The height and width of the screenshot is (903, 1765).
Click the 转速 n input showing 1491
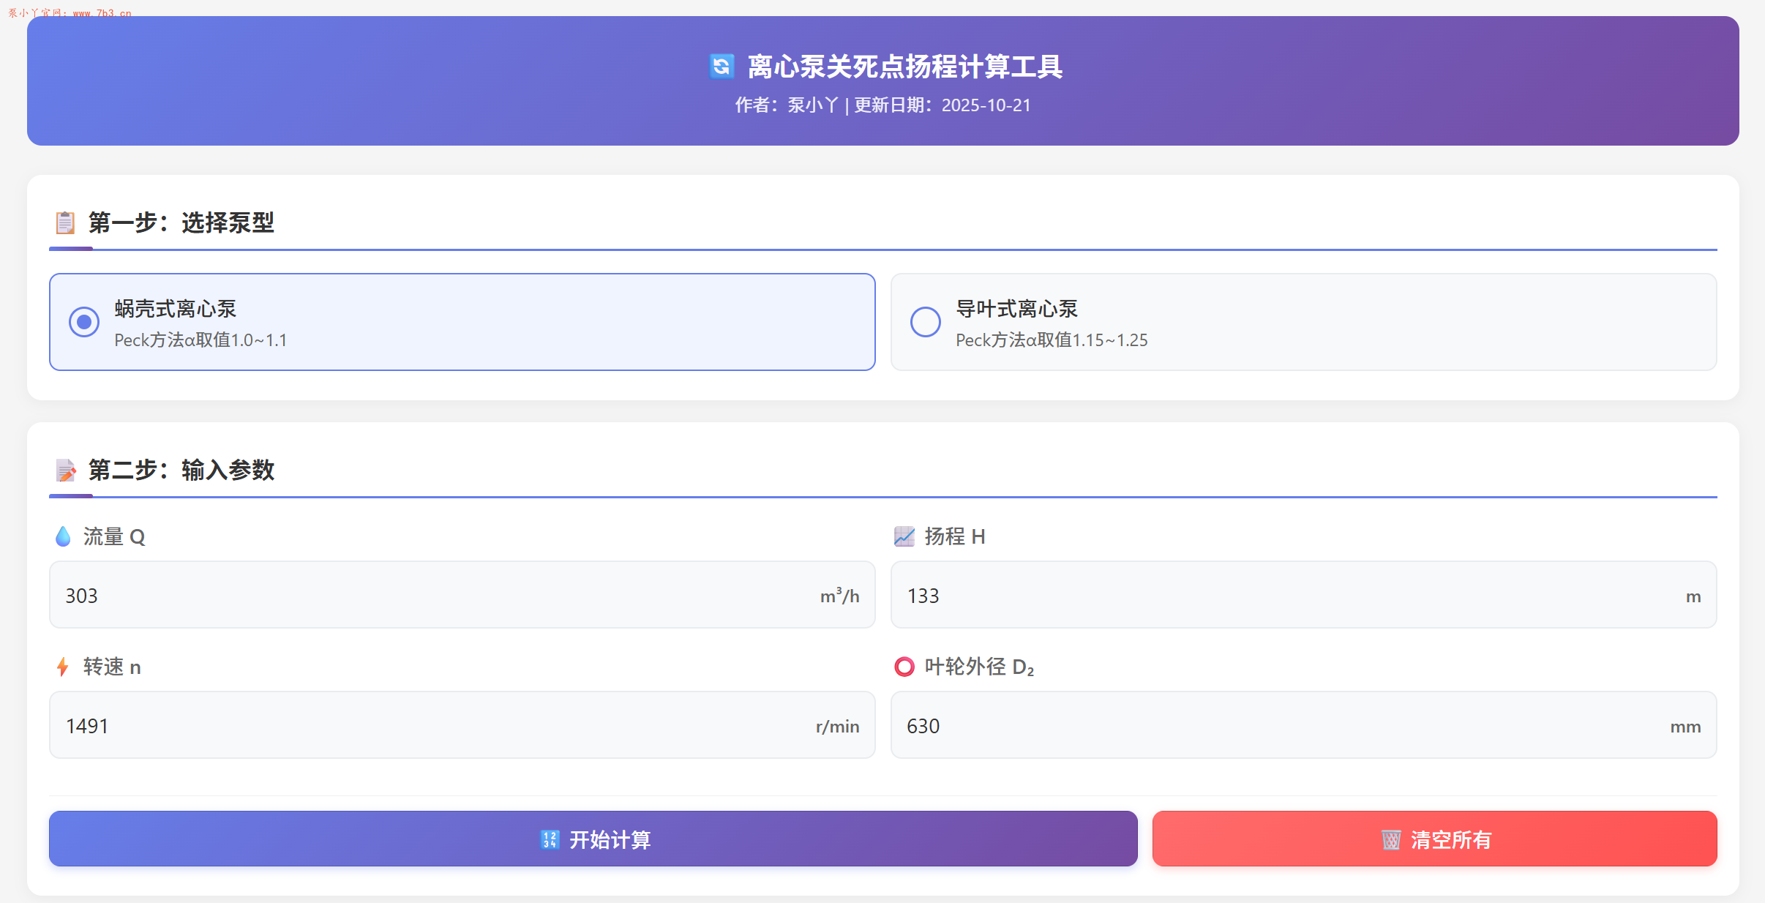(461, 725)
